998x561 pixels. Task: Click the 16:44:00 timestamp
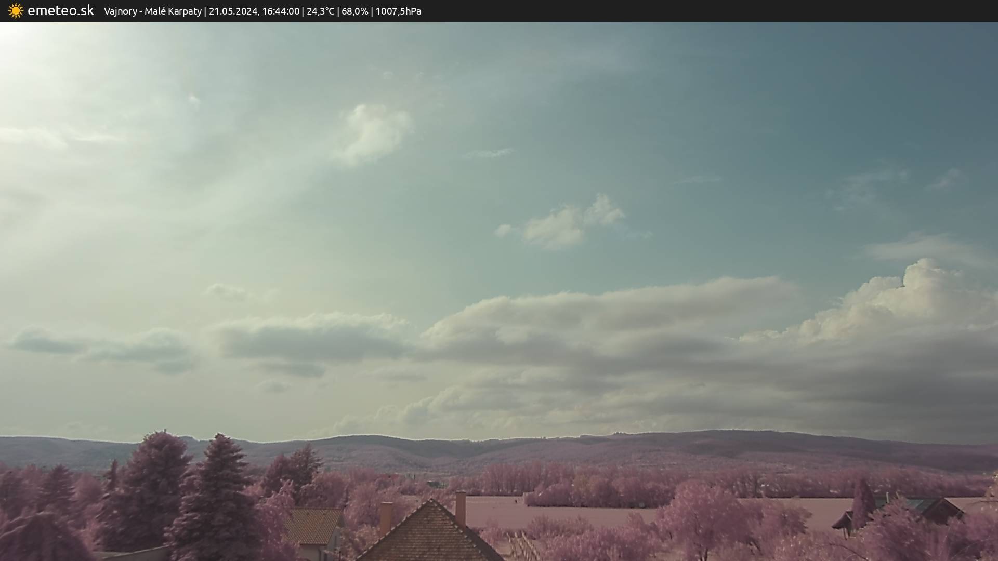281,11
